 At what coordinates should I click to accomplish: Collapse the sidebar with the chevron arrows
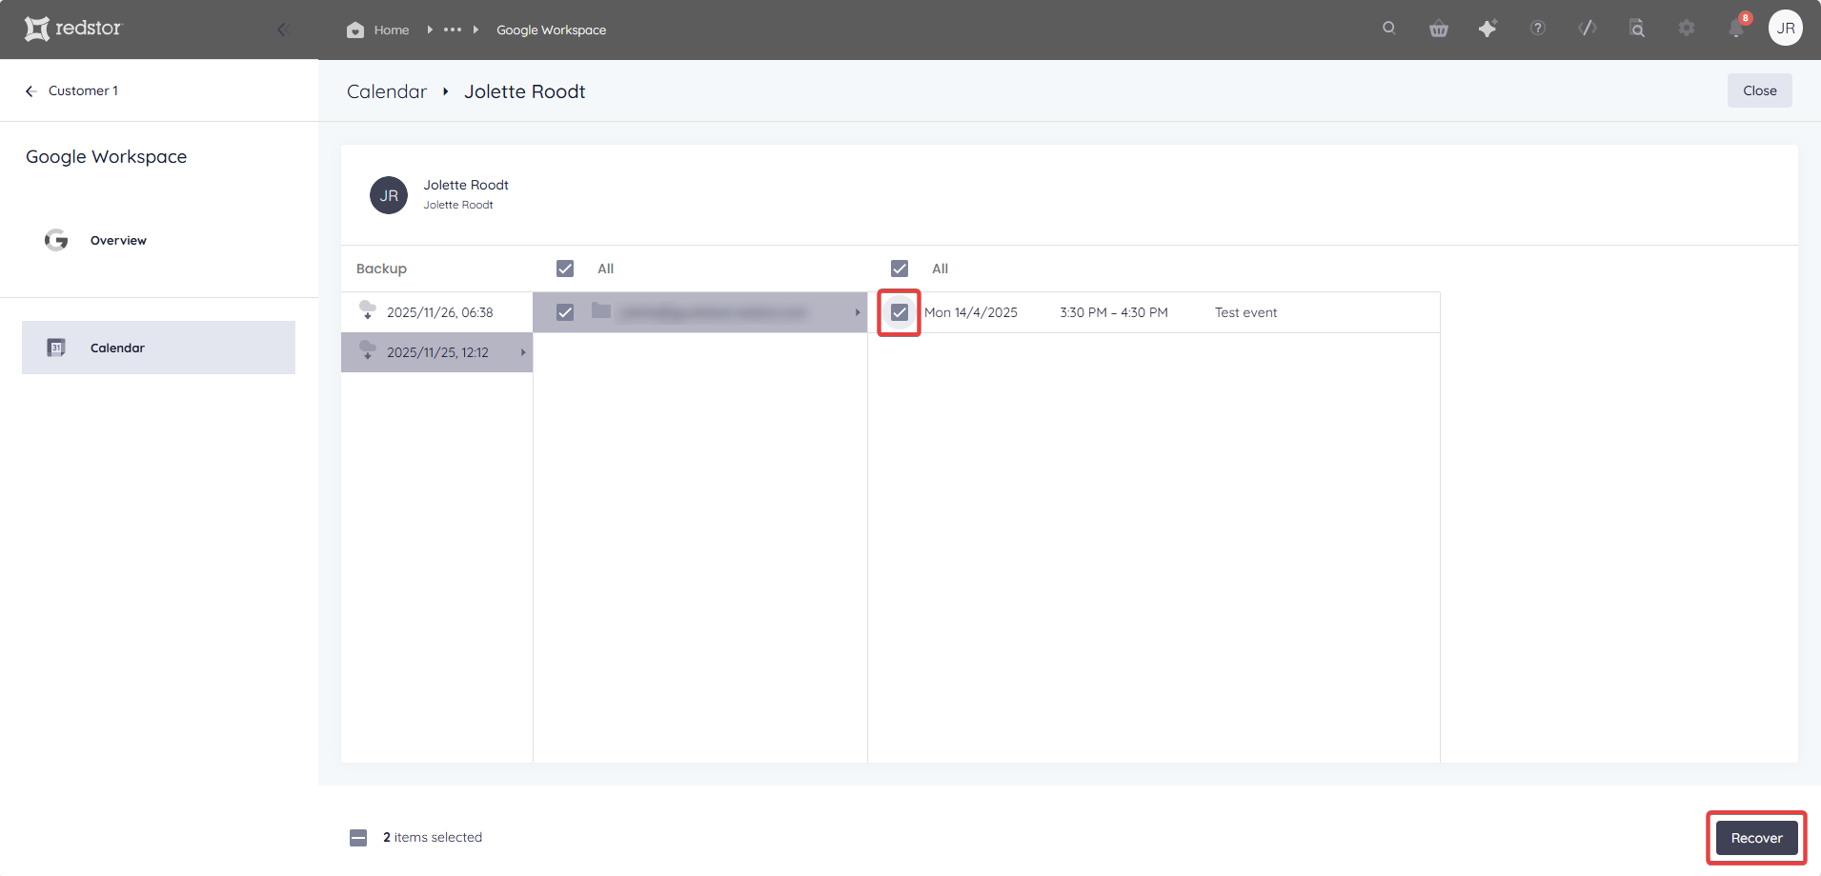click(x=283, y=30)
